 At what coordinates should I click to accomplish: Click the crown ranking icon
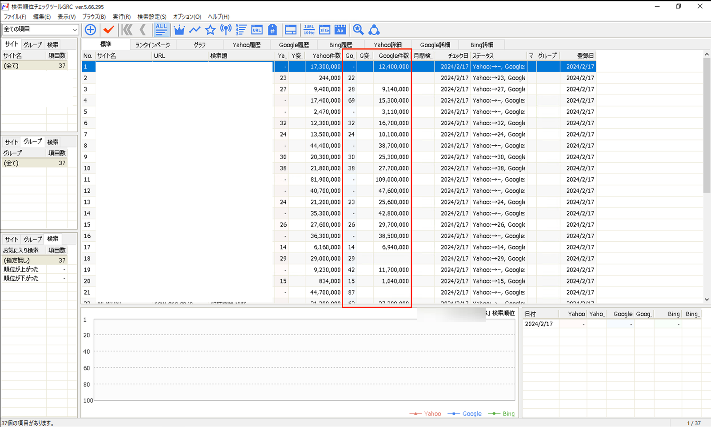click(179, 30)
